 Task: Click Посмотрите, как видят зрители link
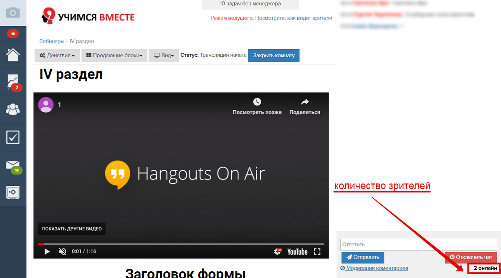[x=294, y=18]
